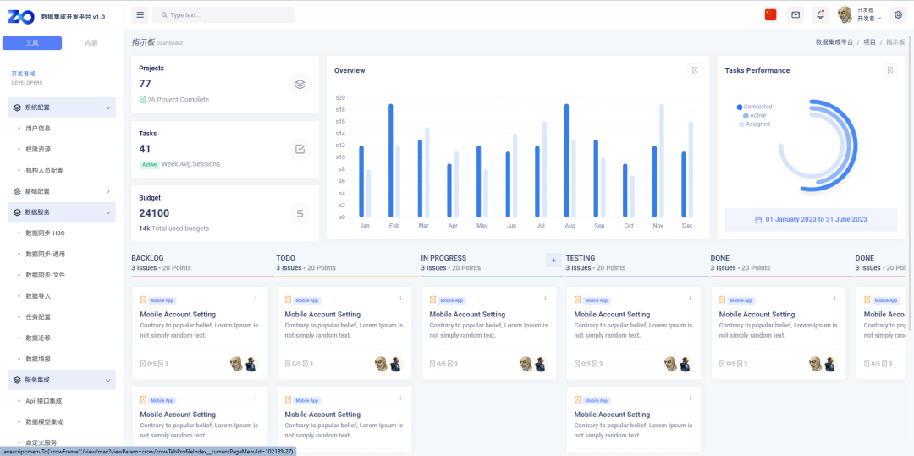Click the plus button in IN PROGRESS column
Screen dimensions: 914x456
553,261
